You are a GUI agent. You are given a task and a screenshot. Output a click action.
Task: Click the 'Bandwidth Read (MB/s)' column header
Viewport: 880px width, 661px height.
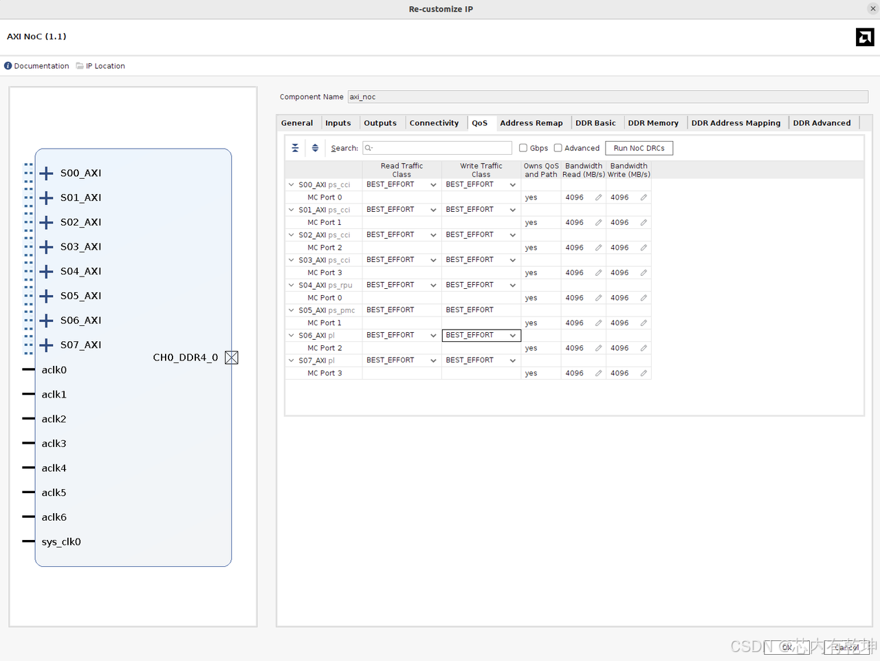point(584,170)
